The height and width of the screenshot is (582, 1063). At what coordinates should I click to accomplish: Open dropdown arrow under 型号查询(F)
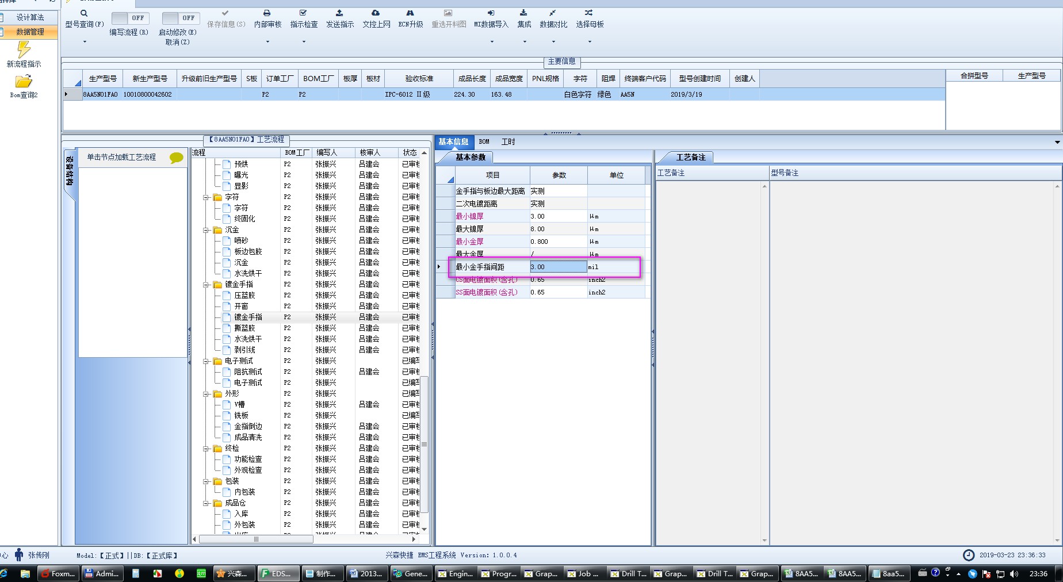[85, 41]
